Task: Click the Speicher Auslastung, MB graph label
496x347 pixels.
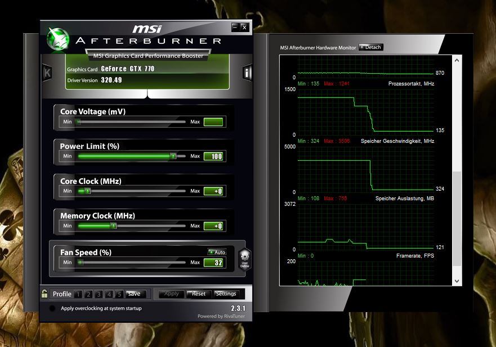Action: point(405,199)
